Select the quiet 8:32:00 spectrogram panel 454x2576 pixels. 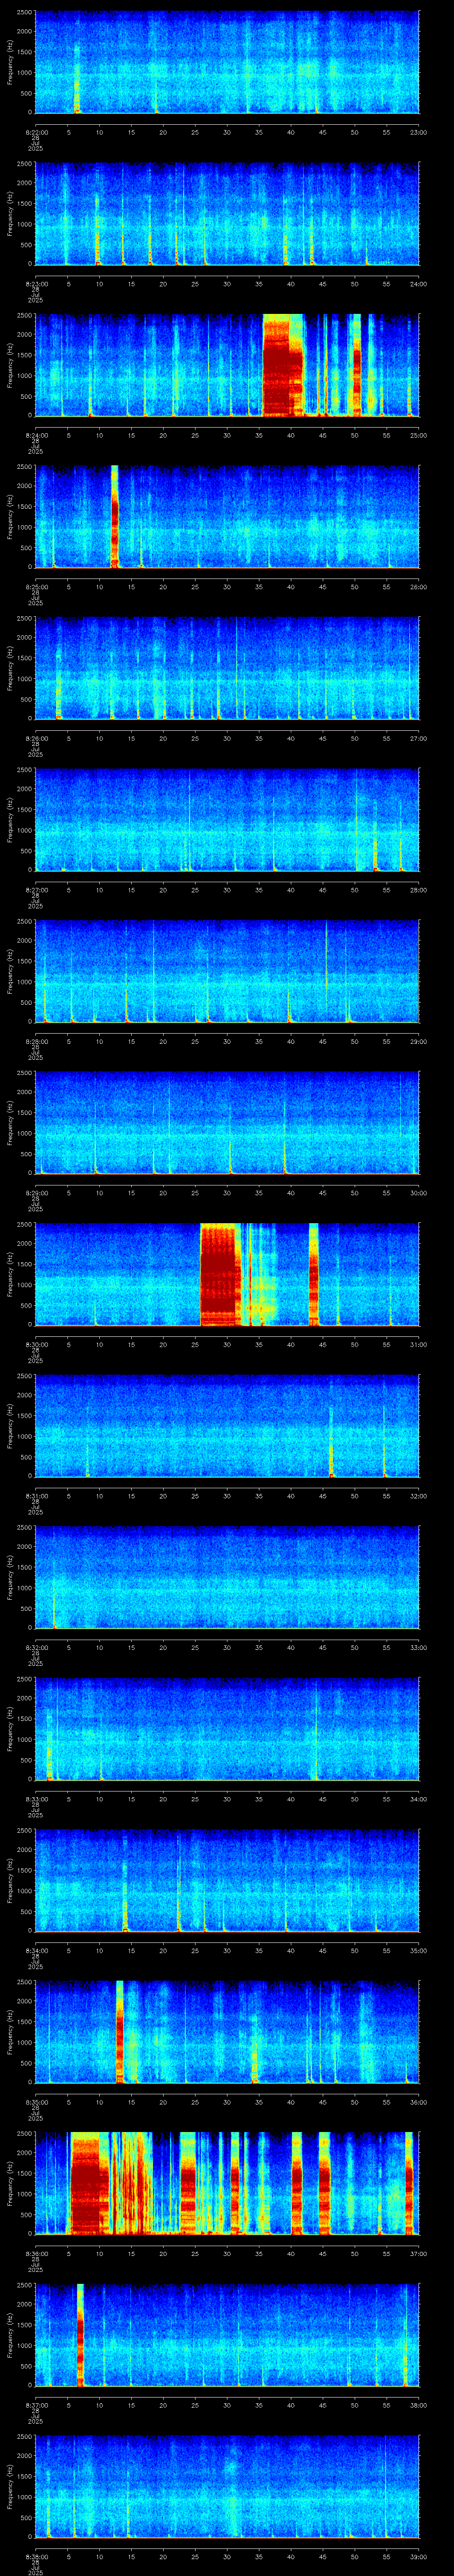(227, 1577)
